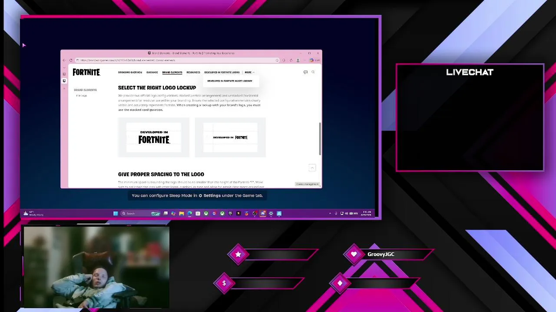This screenshot has width=556, height=312.
Task: Open the Brand Elements sidebar heading
Action: pyautogui.click(x=85, y=90)
